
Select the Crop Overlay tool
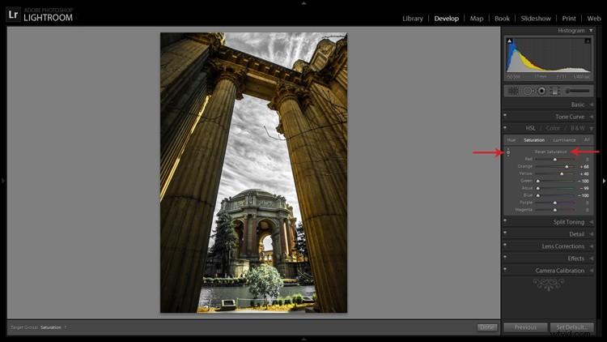[513, 91]
